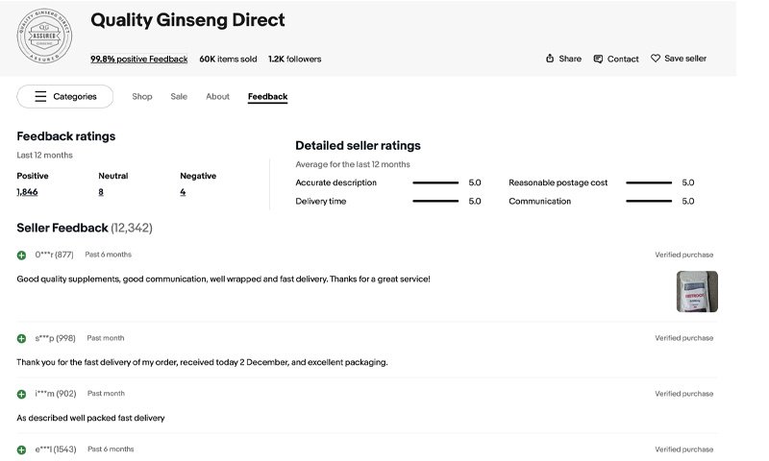The height and width of the screenshot is (461, 769).
Task: View the 4 negative ratings
Action: point(183,192)
